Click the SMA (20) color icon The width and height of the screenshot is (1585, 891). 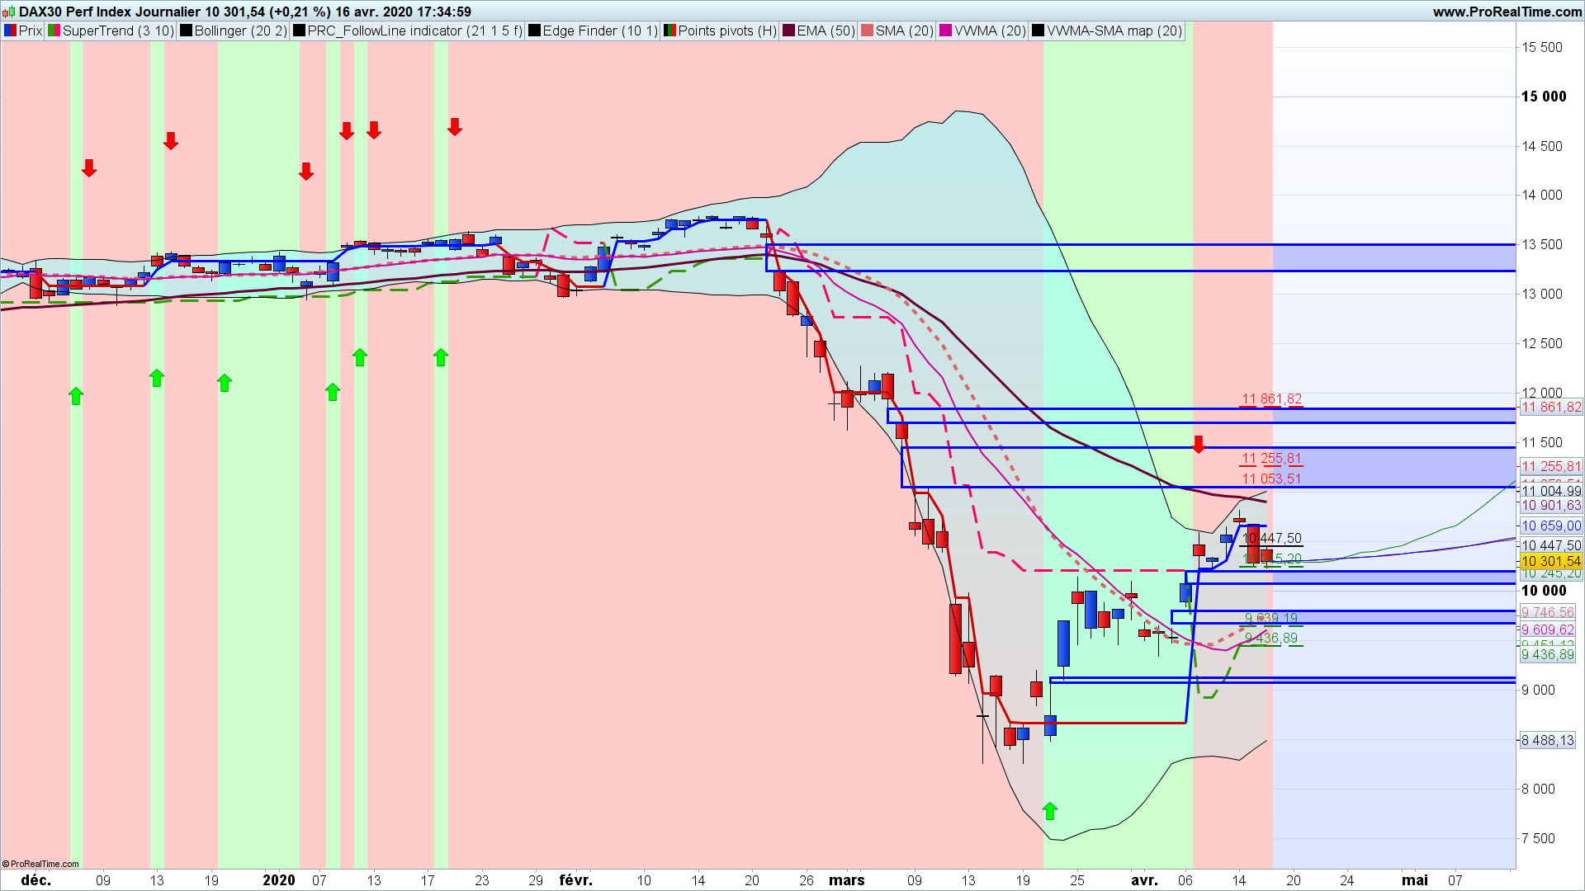[x=867, y=31]
